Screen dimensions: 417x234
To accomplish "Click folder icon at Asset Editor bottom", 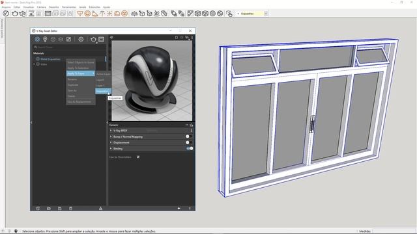I will (x=49, y=208).
